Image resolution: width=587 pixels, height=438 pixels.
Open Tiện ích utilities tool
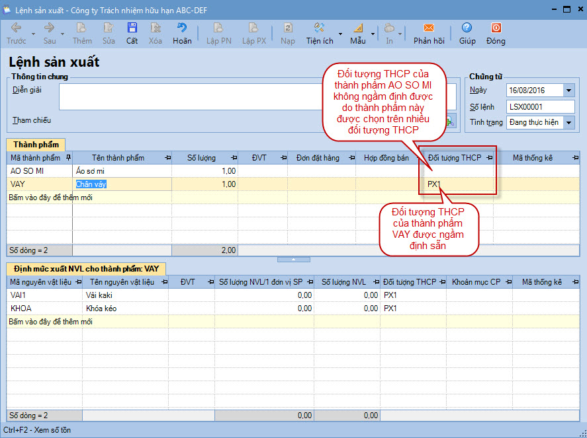coord(320,33)
